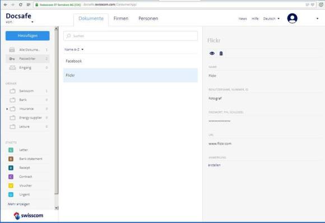This screenshot has height=223, width=325.
Task: Open the account menu arrow beside avatar
Action: click(317, 18)
